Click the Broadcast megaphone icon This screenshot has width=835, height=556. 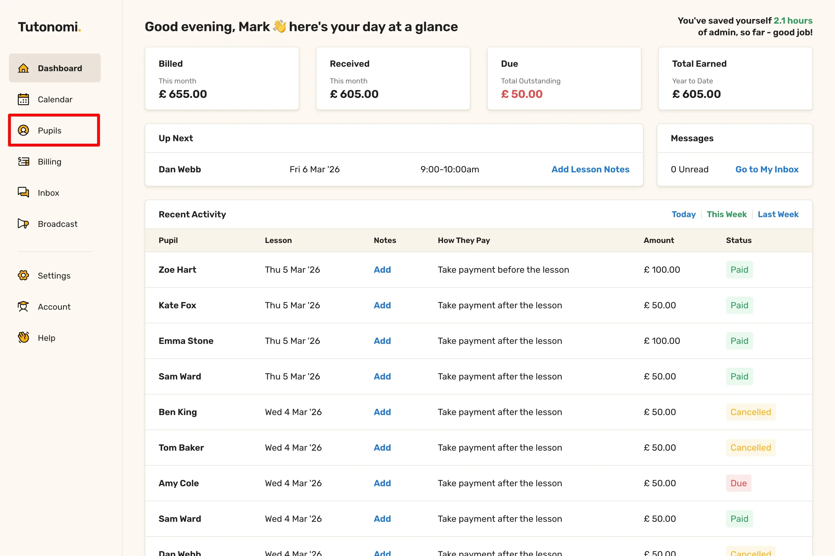pos(23,224)
